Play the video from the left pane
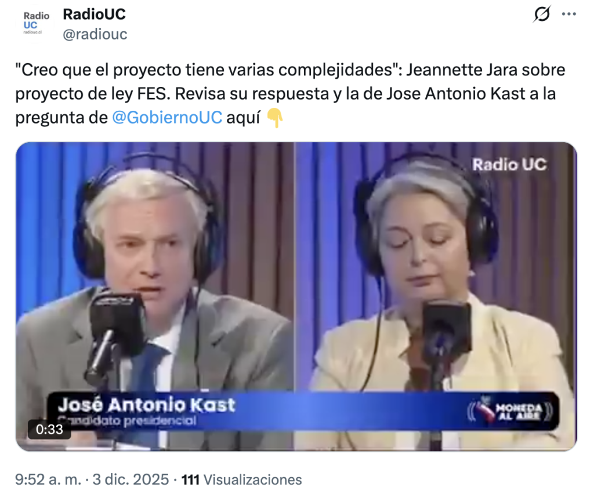Screen dimensions: 594x501 (x=155, y=265)
